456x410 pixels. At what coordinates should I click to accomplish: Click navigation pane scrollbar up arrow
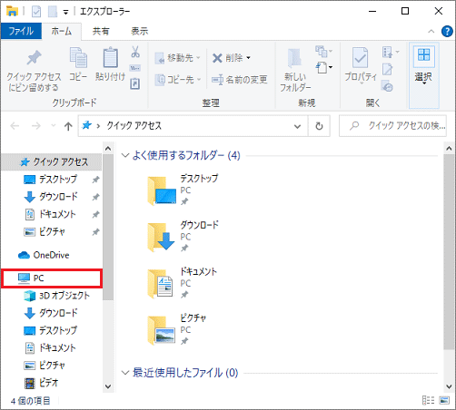point(108,148)
